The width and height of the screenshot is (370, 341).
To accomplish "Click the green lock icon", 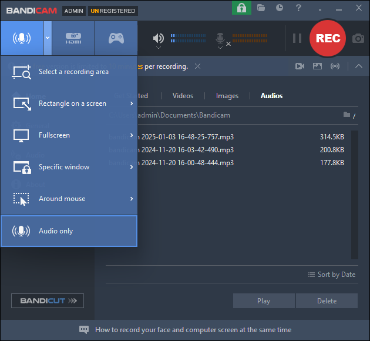I will tap(241, 8).
